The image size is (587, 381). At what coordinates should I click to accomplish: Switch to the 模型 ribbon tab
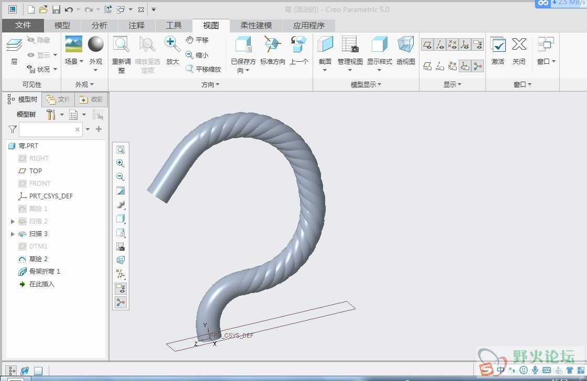coord(62,26)
